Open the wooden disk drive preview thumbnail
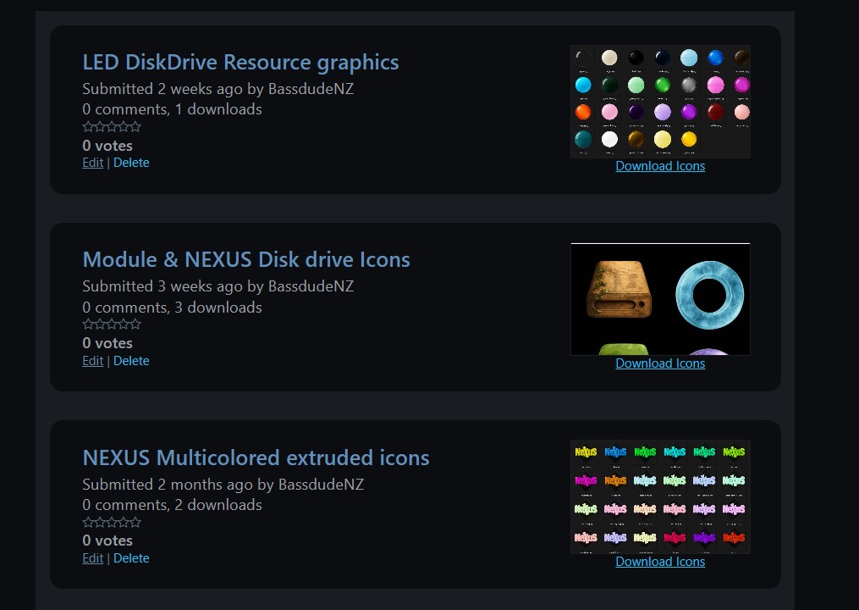859x610 pixels. coord(660,299)
